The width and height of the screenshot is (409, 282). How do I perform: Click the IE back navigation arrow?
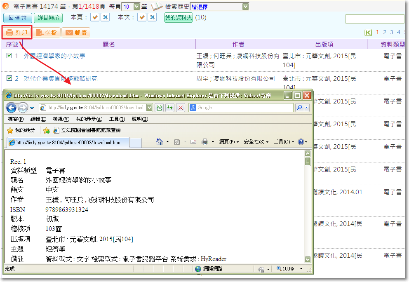click(x=11, y=108)
